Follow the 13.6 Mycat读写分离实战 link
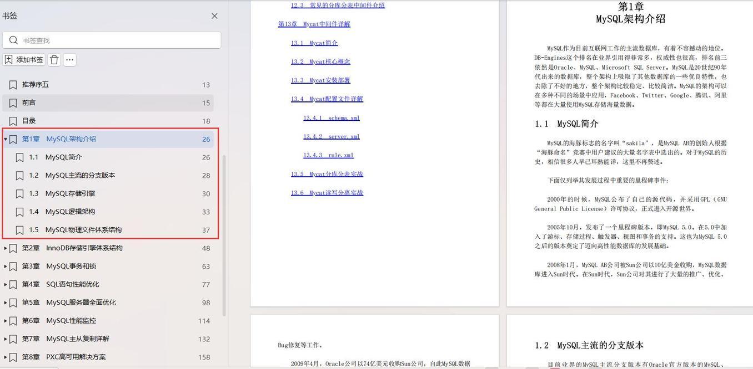753x369 pixels. (327, 193)
